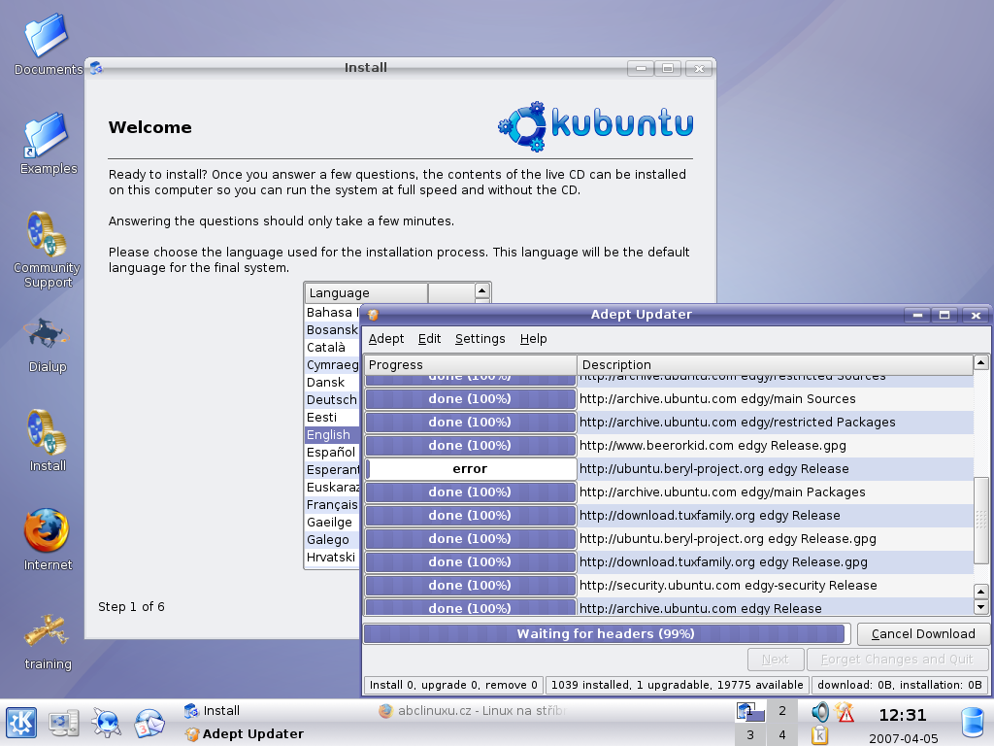Click the Language column header in Install

[366, 293]
